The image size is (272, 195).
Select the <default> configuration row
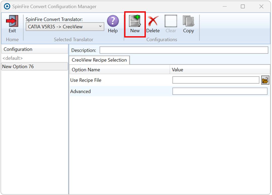34,58
